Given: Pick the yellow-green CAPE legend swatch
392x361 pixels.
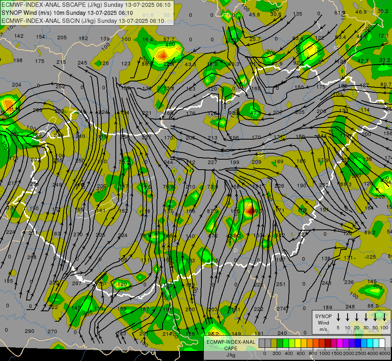Looking at the screenshot, I should pos(292,343).
